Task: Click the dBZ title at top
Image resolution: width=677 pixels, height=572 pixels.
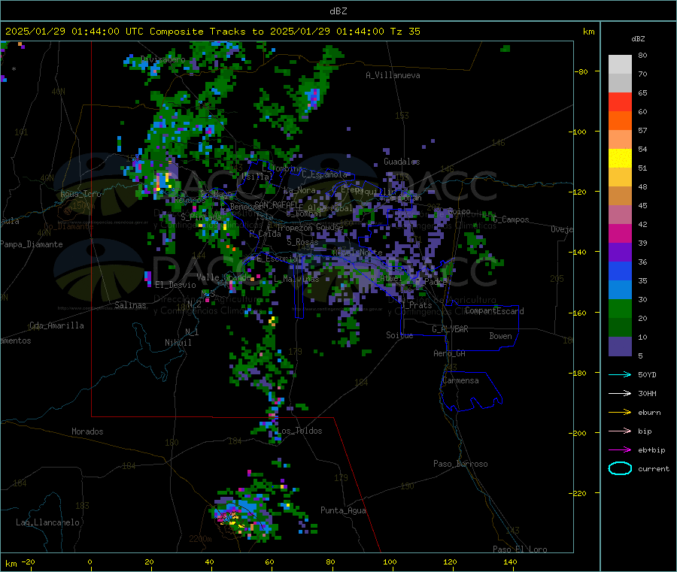Action: point(338,11)
